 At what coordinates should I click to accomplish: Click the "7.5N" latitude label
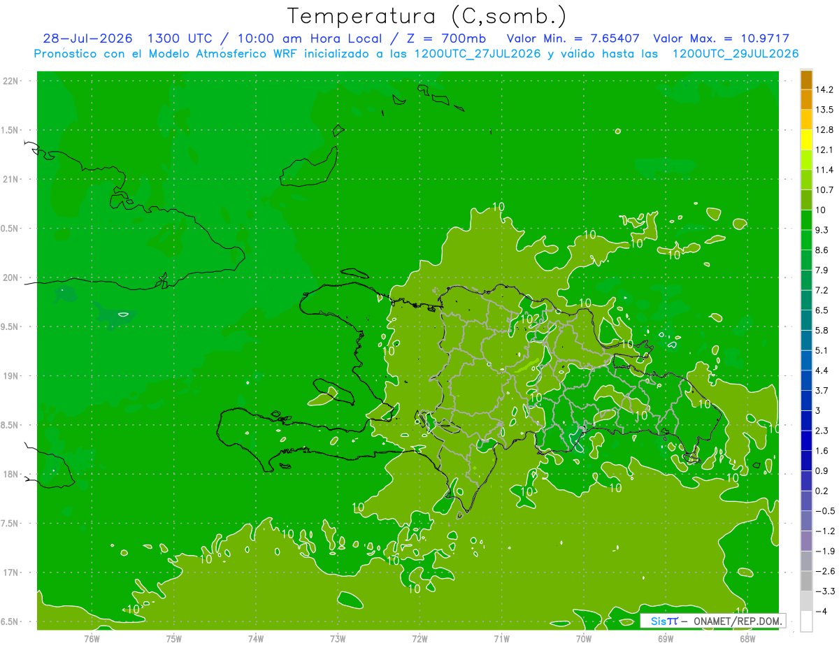(x=10, y=524)
